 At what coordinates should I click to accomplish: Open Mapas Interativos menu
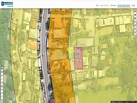coord(105,5)
